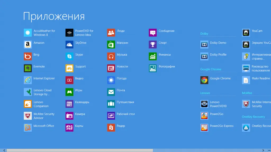Select the Lenovo group heading

pyautogui.click(x=205, y=93)
